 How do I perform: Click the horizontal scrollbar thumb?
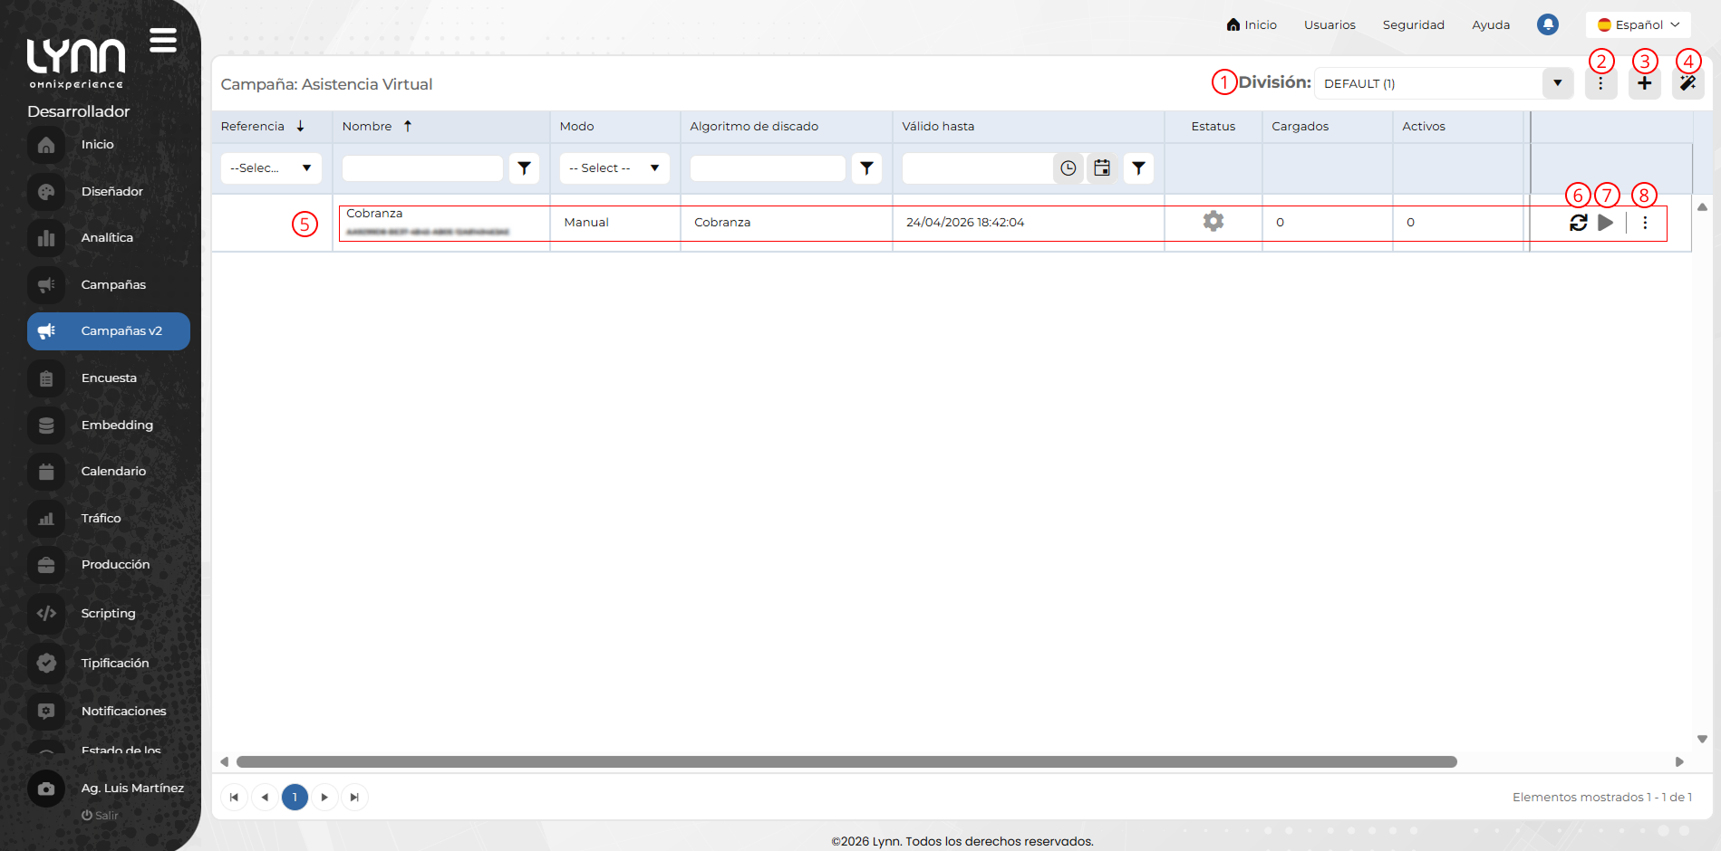pyautogui.click(x=846, y=762)
